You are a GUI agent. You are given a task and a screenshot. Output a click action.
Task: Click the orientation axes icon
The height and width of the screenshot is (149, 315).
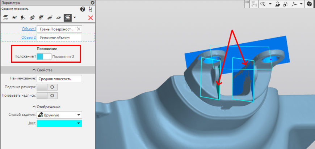point(294,4)
